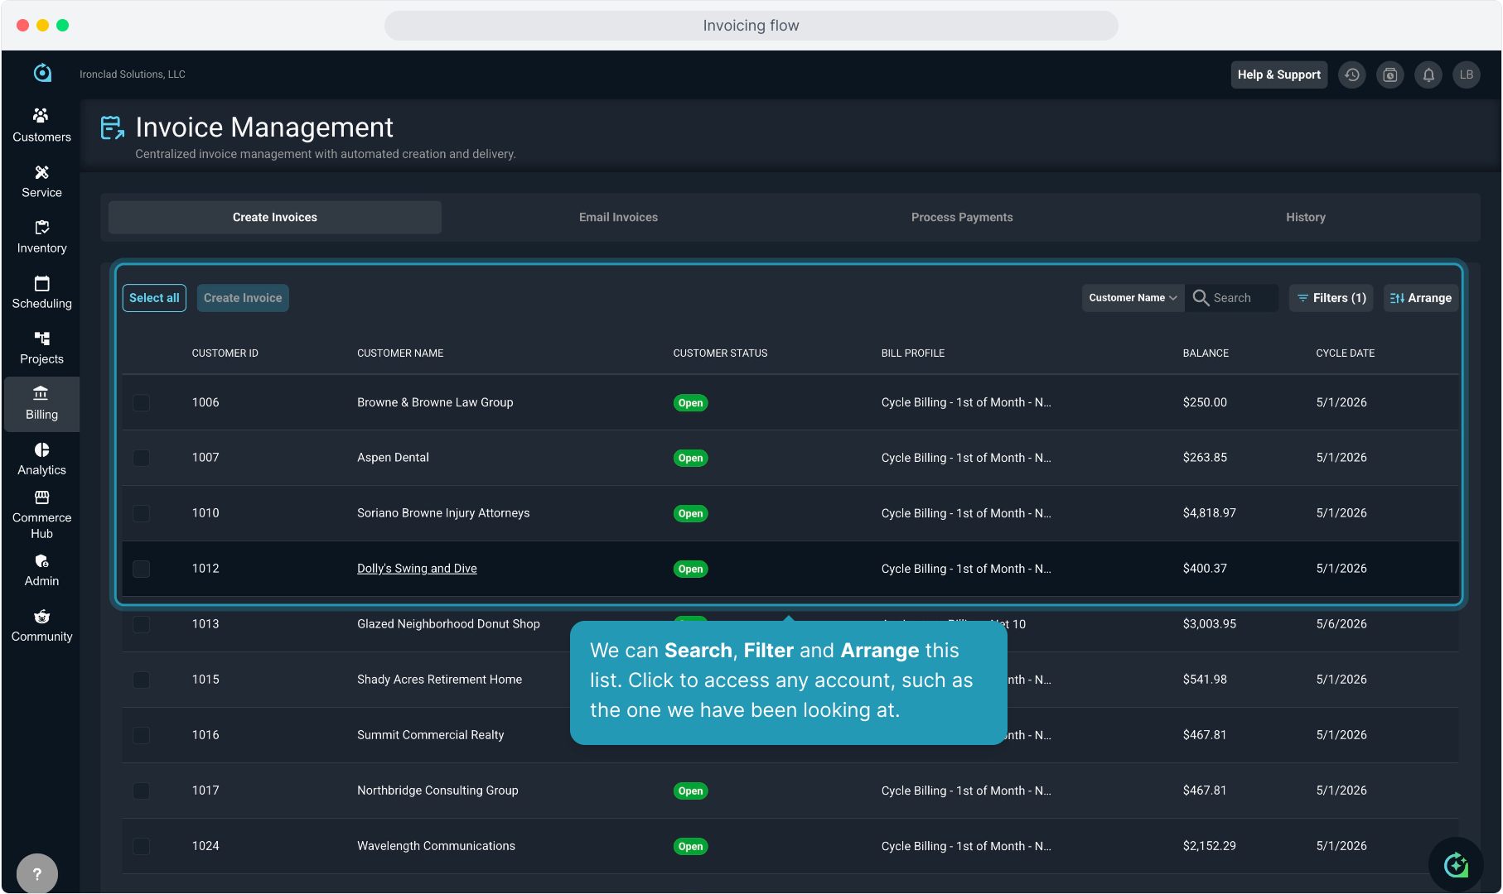
Task: Click the question mark help bubble
Action: [x=37, y=873]
